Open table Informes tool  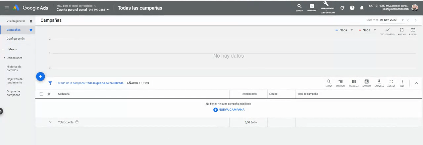366,83
